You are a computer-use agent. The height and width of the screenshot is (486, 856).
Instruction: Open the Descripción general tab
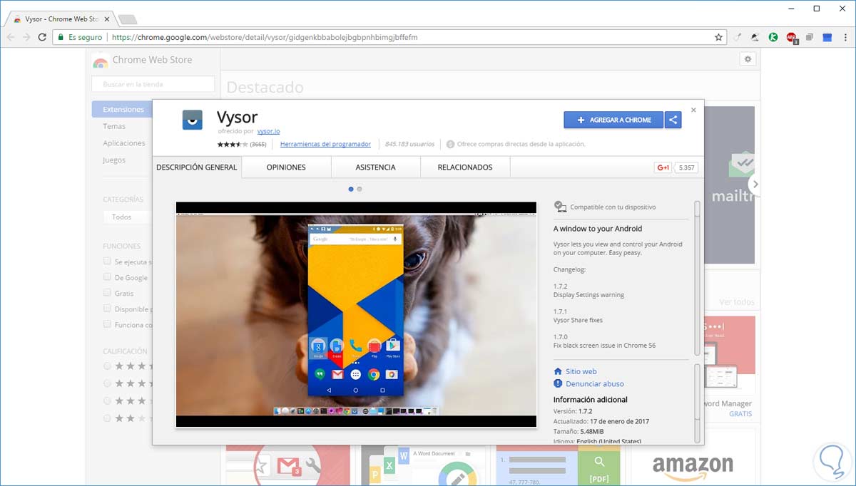click(x=197, y=167)
